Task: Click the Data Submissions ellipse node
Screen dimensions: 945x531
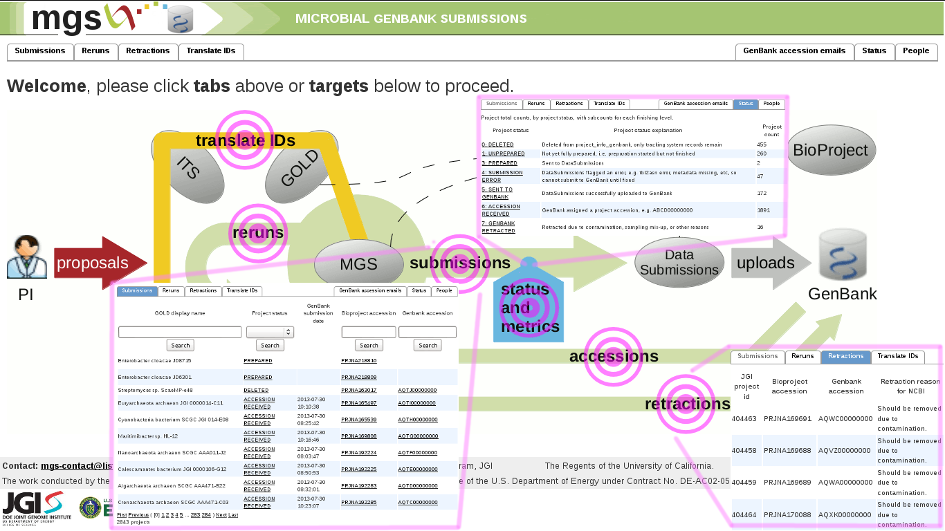Action: point(679,263)
